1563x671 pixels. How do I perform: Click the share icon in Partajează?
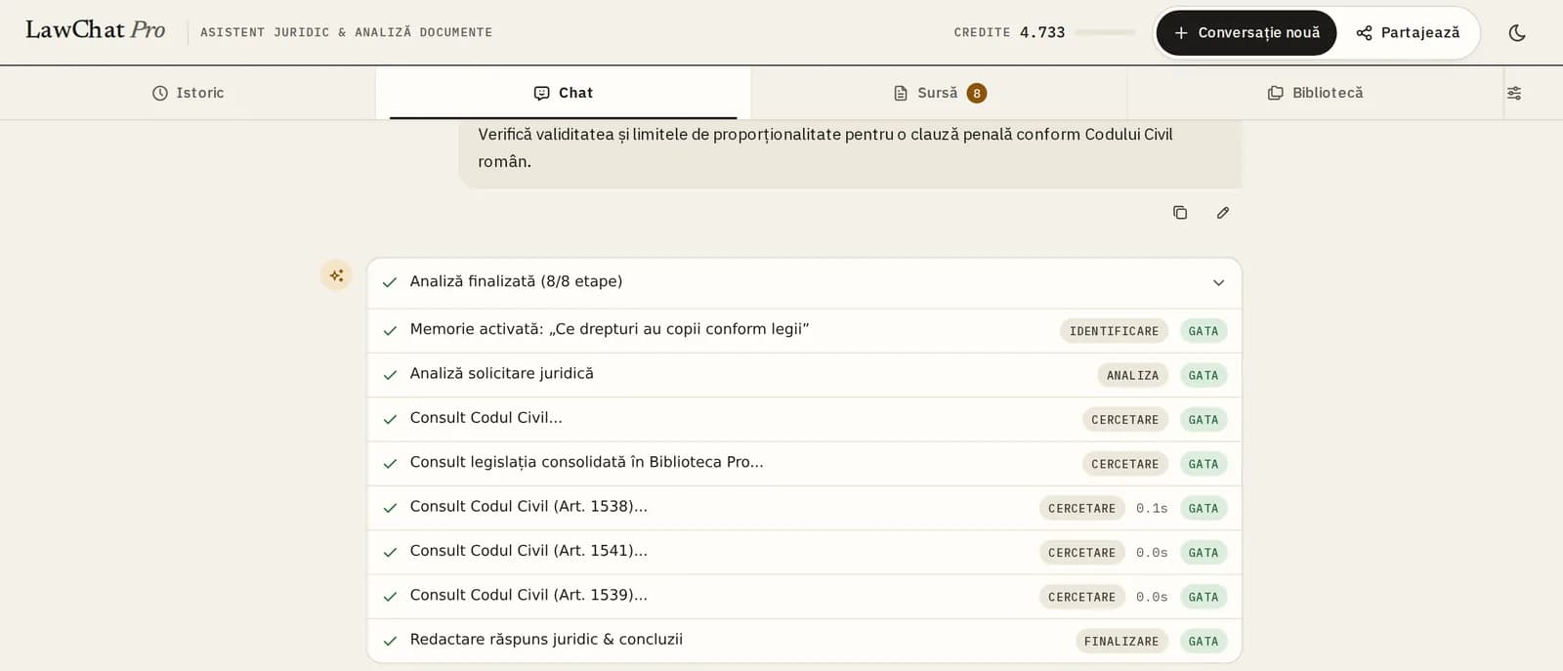coord(1364,32)
